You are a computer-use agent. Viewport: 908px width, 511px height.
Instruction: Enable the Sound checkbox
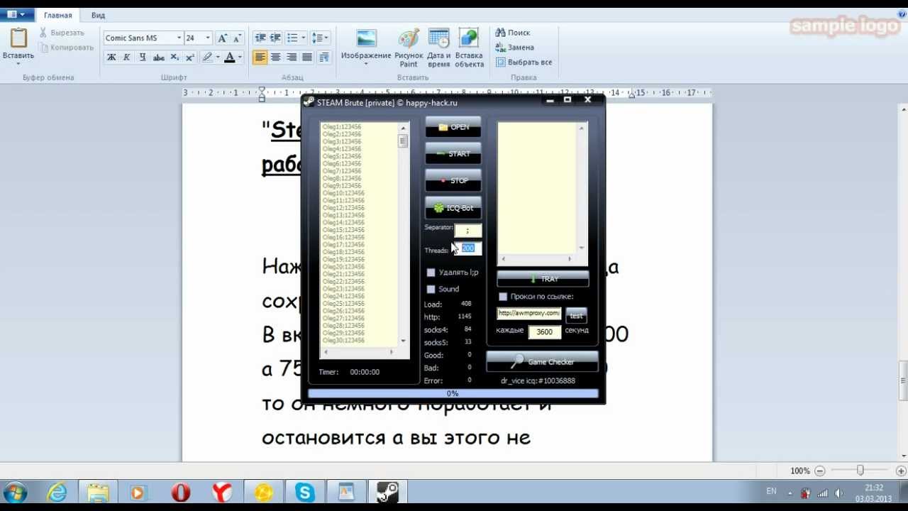(431, 290)
